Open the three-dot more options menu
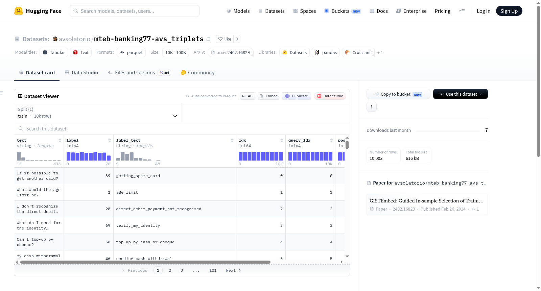This screenshot has height=291, width=541. pos(372,107)
